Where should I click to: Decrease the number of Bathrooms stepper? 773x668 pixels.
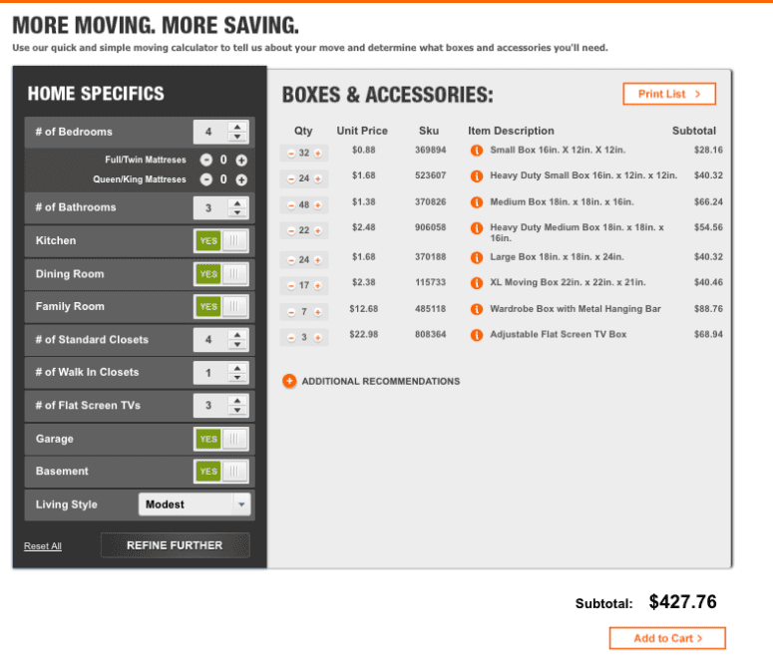pos(237,213)
